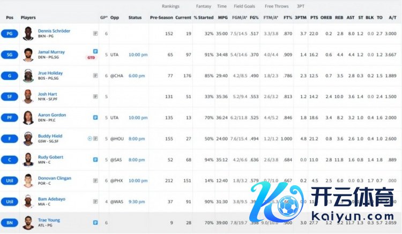Click the Players column header
The image size is (402, 234).
[x=28, y=18]
